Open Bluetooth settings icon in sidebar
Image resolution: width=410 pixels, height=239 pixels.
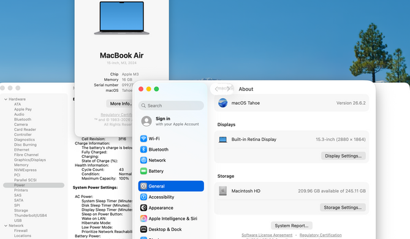click(x=143, y=150)
